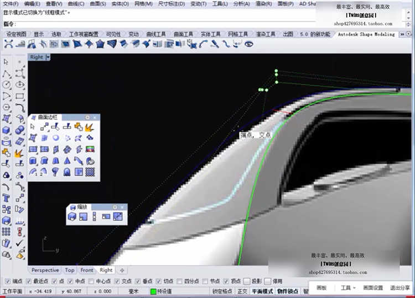This screenshot has width=415, height=298.
Task: Toggle 平面模式 planar mode in status bar
Action: 262,291
